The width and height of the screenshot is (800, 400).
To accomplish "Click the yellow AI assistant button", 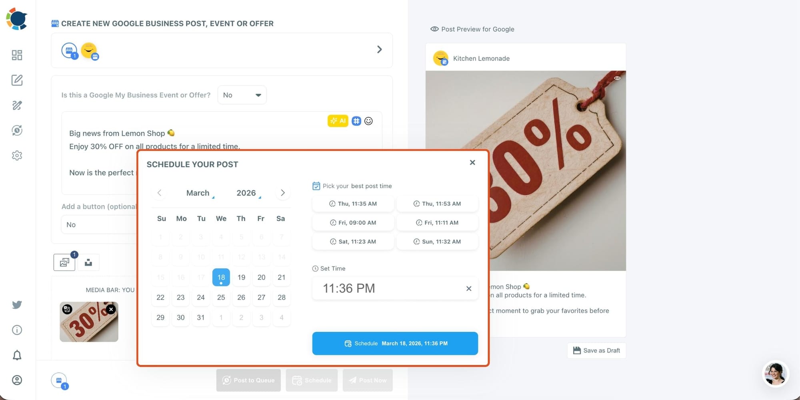I will [338, 121].
